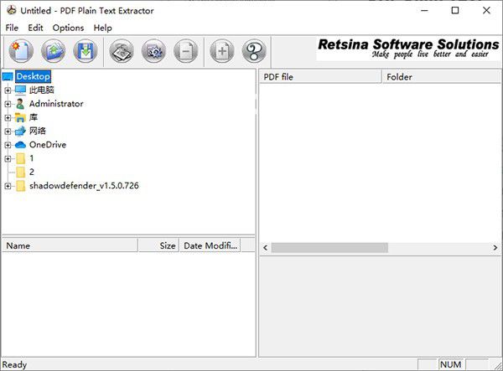Click the Administrator user icon

click(20, 104)
